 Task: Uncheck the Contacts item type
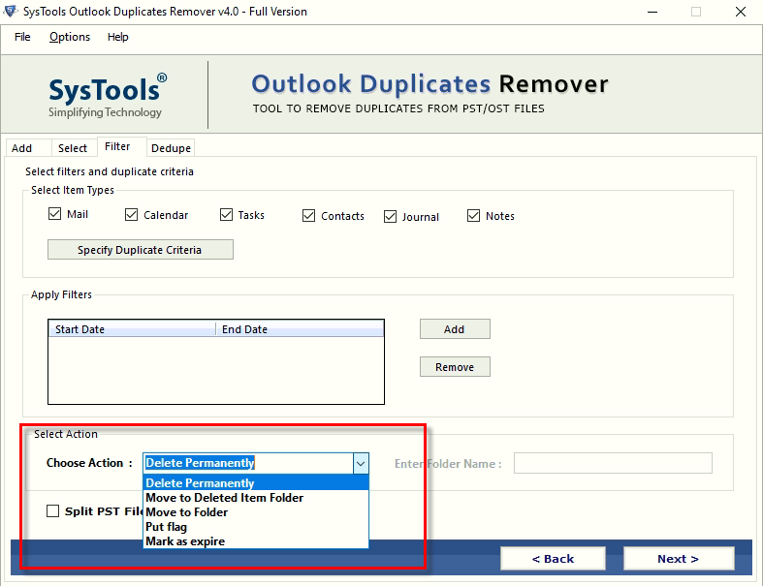[308, 215]
